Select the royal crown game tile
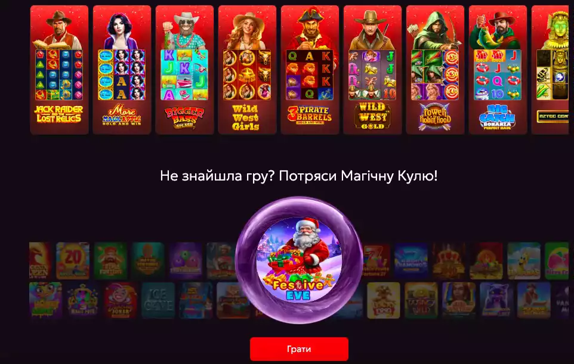This screenshot has width=574, height=364. (449, 260)
